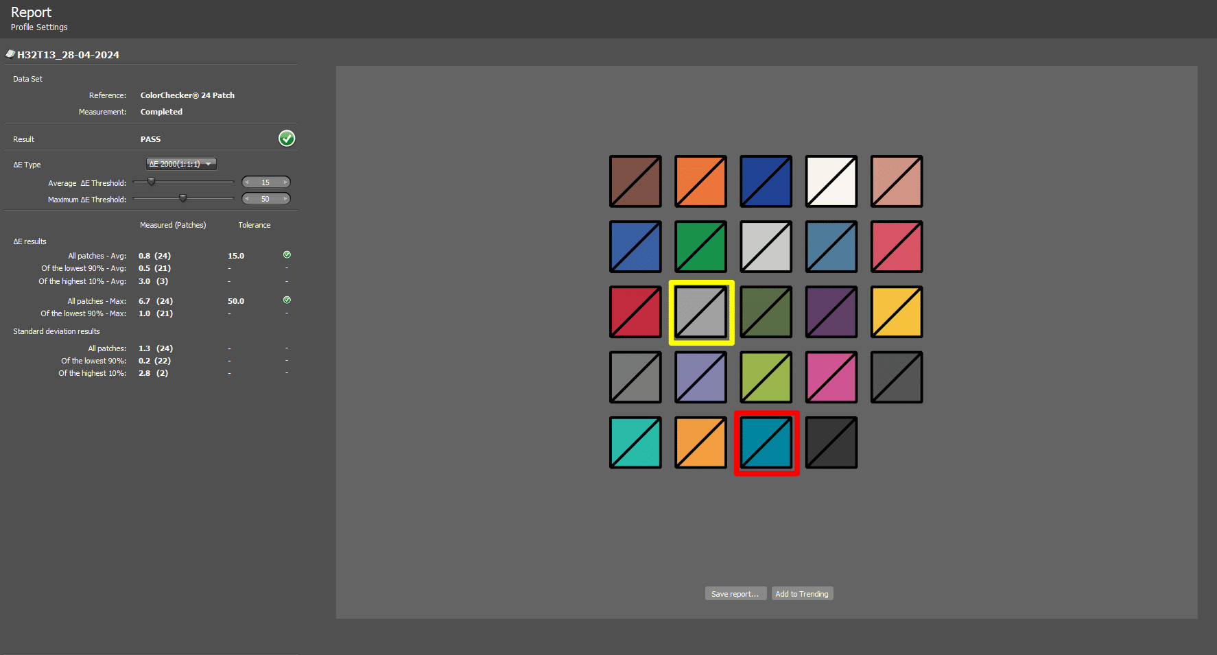
Task: Open the ΔE Type dropdown
Action: 181,164
